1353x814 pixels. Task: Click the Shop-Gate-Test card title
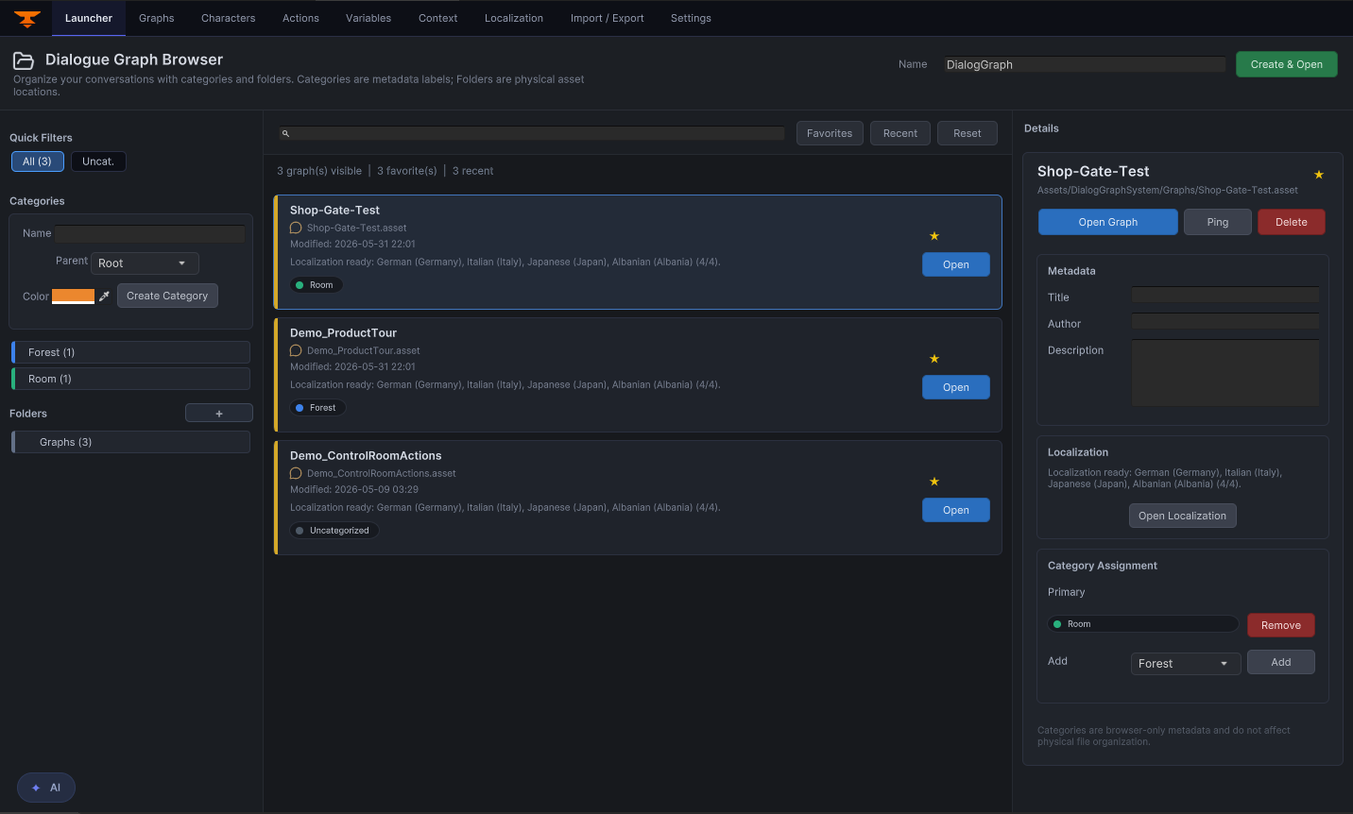[x=334, y=211]
